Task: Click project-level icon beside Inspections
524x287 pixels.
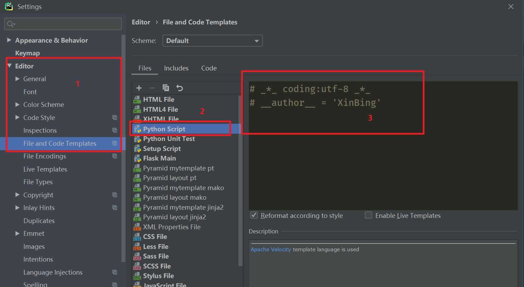Action: pyautogui.click(x=115, y=130)
